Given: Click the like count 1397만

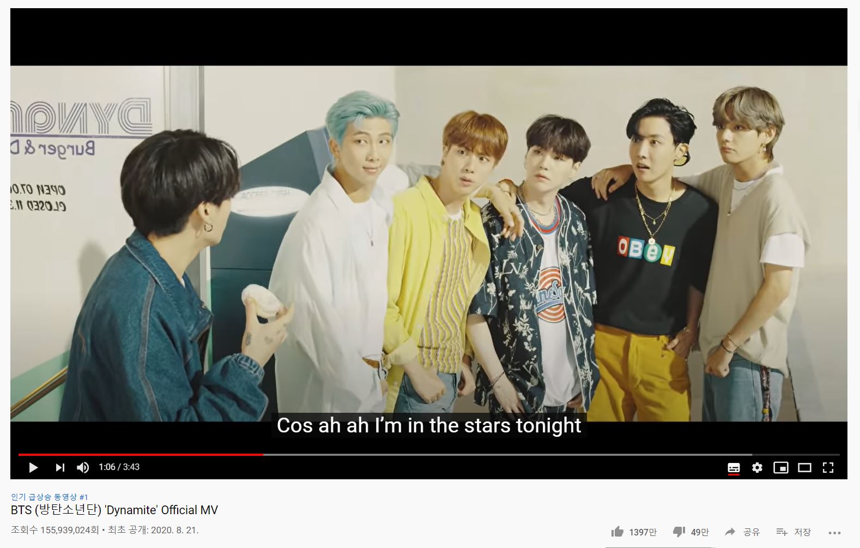Looking at the screenshot, I should tap(643, 532).
